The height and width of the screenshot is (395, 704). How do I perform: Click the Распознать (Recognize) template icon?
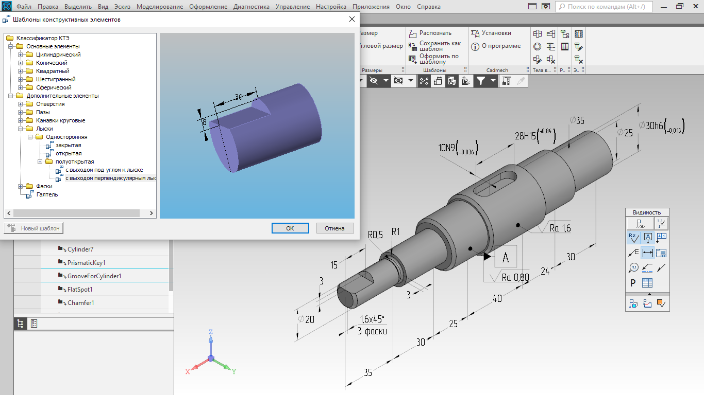click(x=413, y=33)
